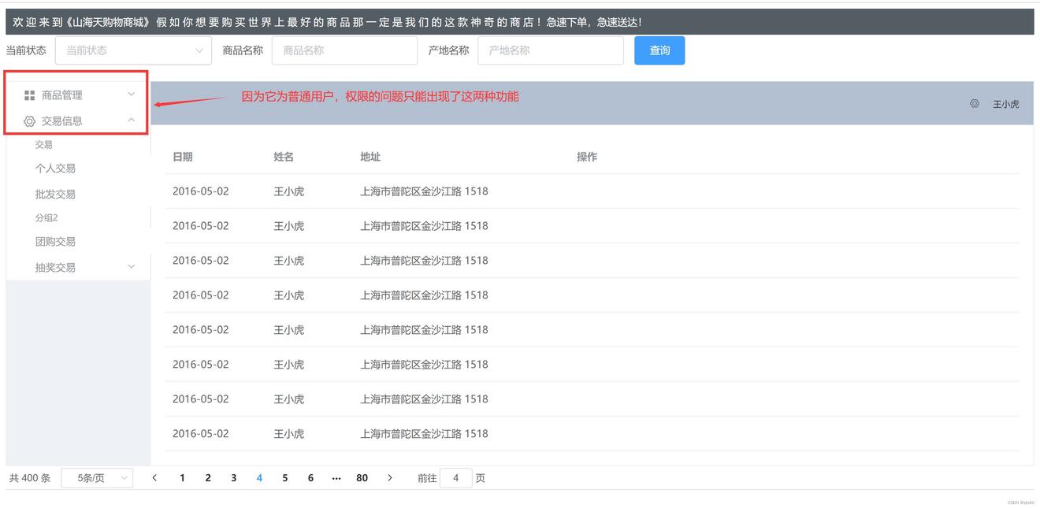
Task: Select 个人交易 menu item
Action: [55, 169]
